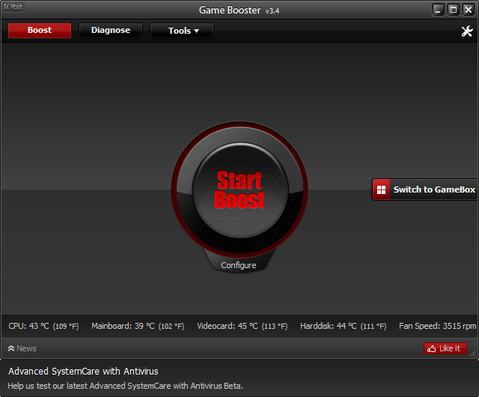Viewport: 479px width, 397px height.
Task: Open Advanced SystemCare with Antivirus headline
Action: [x=83, y=371]
